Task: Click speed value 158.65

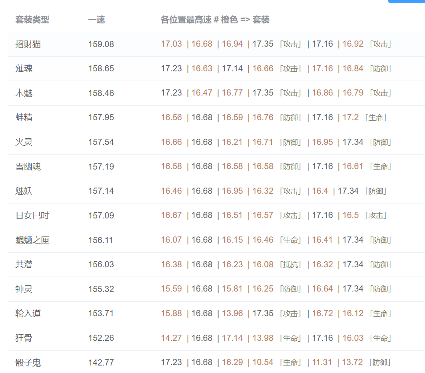Action: click(101, 69)
